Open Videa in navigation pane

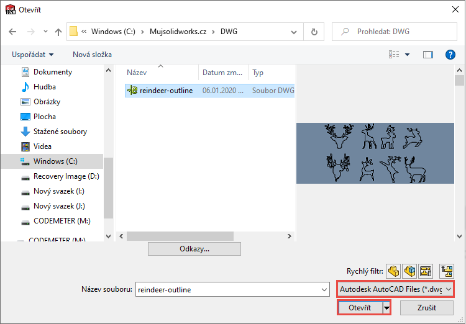pos(42,146)
